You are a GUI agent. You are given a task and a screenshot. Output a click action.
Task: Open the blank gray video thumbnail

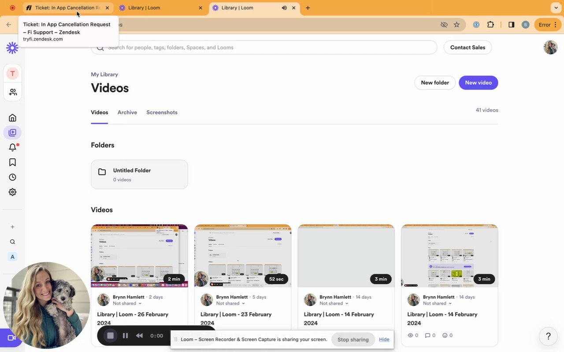(346, 256)
